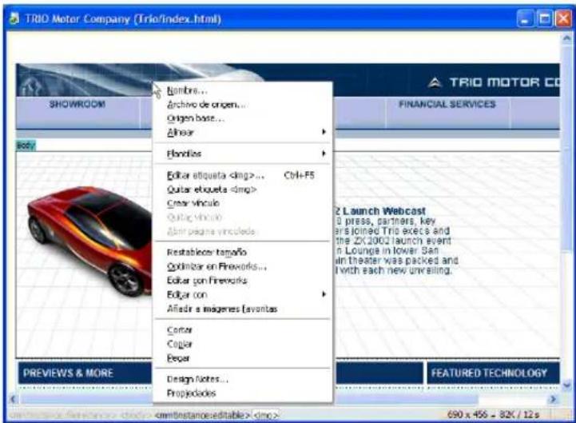Select the <img> tag in tag selector
Screen dimensions: 576x423
[x=266, y=415]
